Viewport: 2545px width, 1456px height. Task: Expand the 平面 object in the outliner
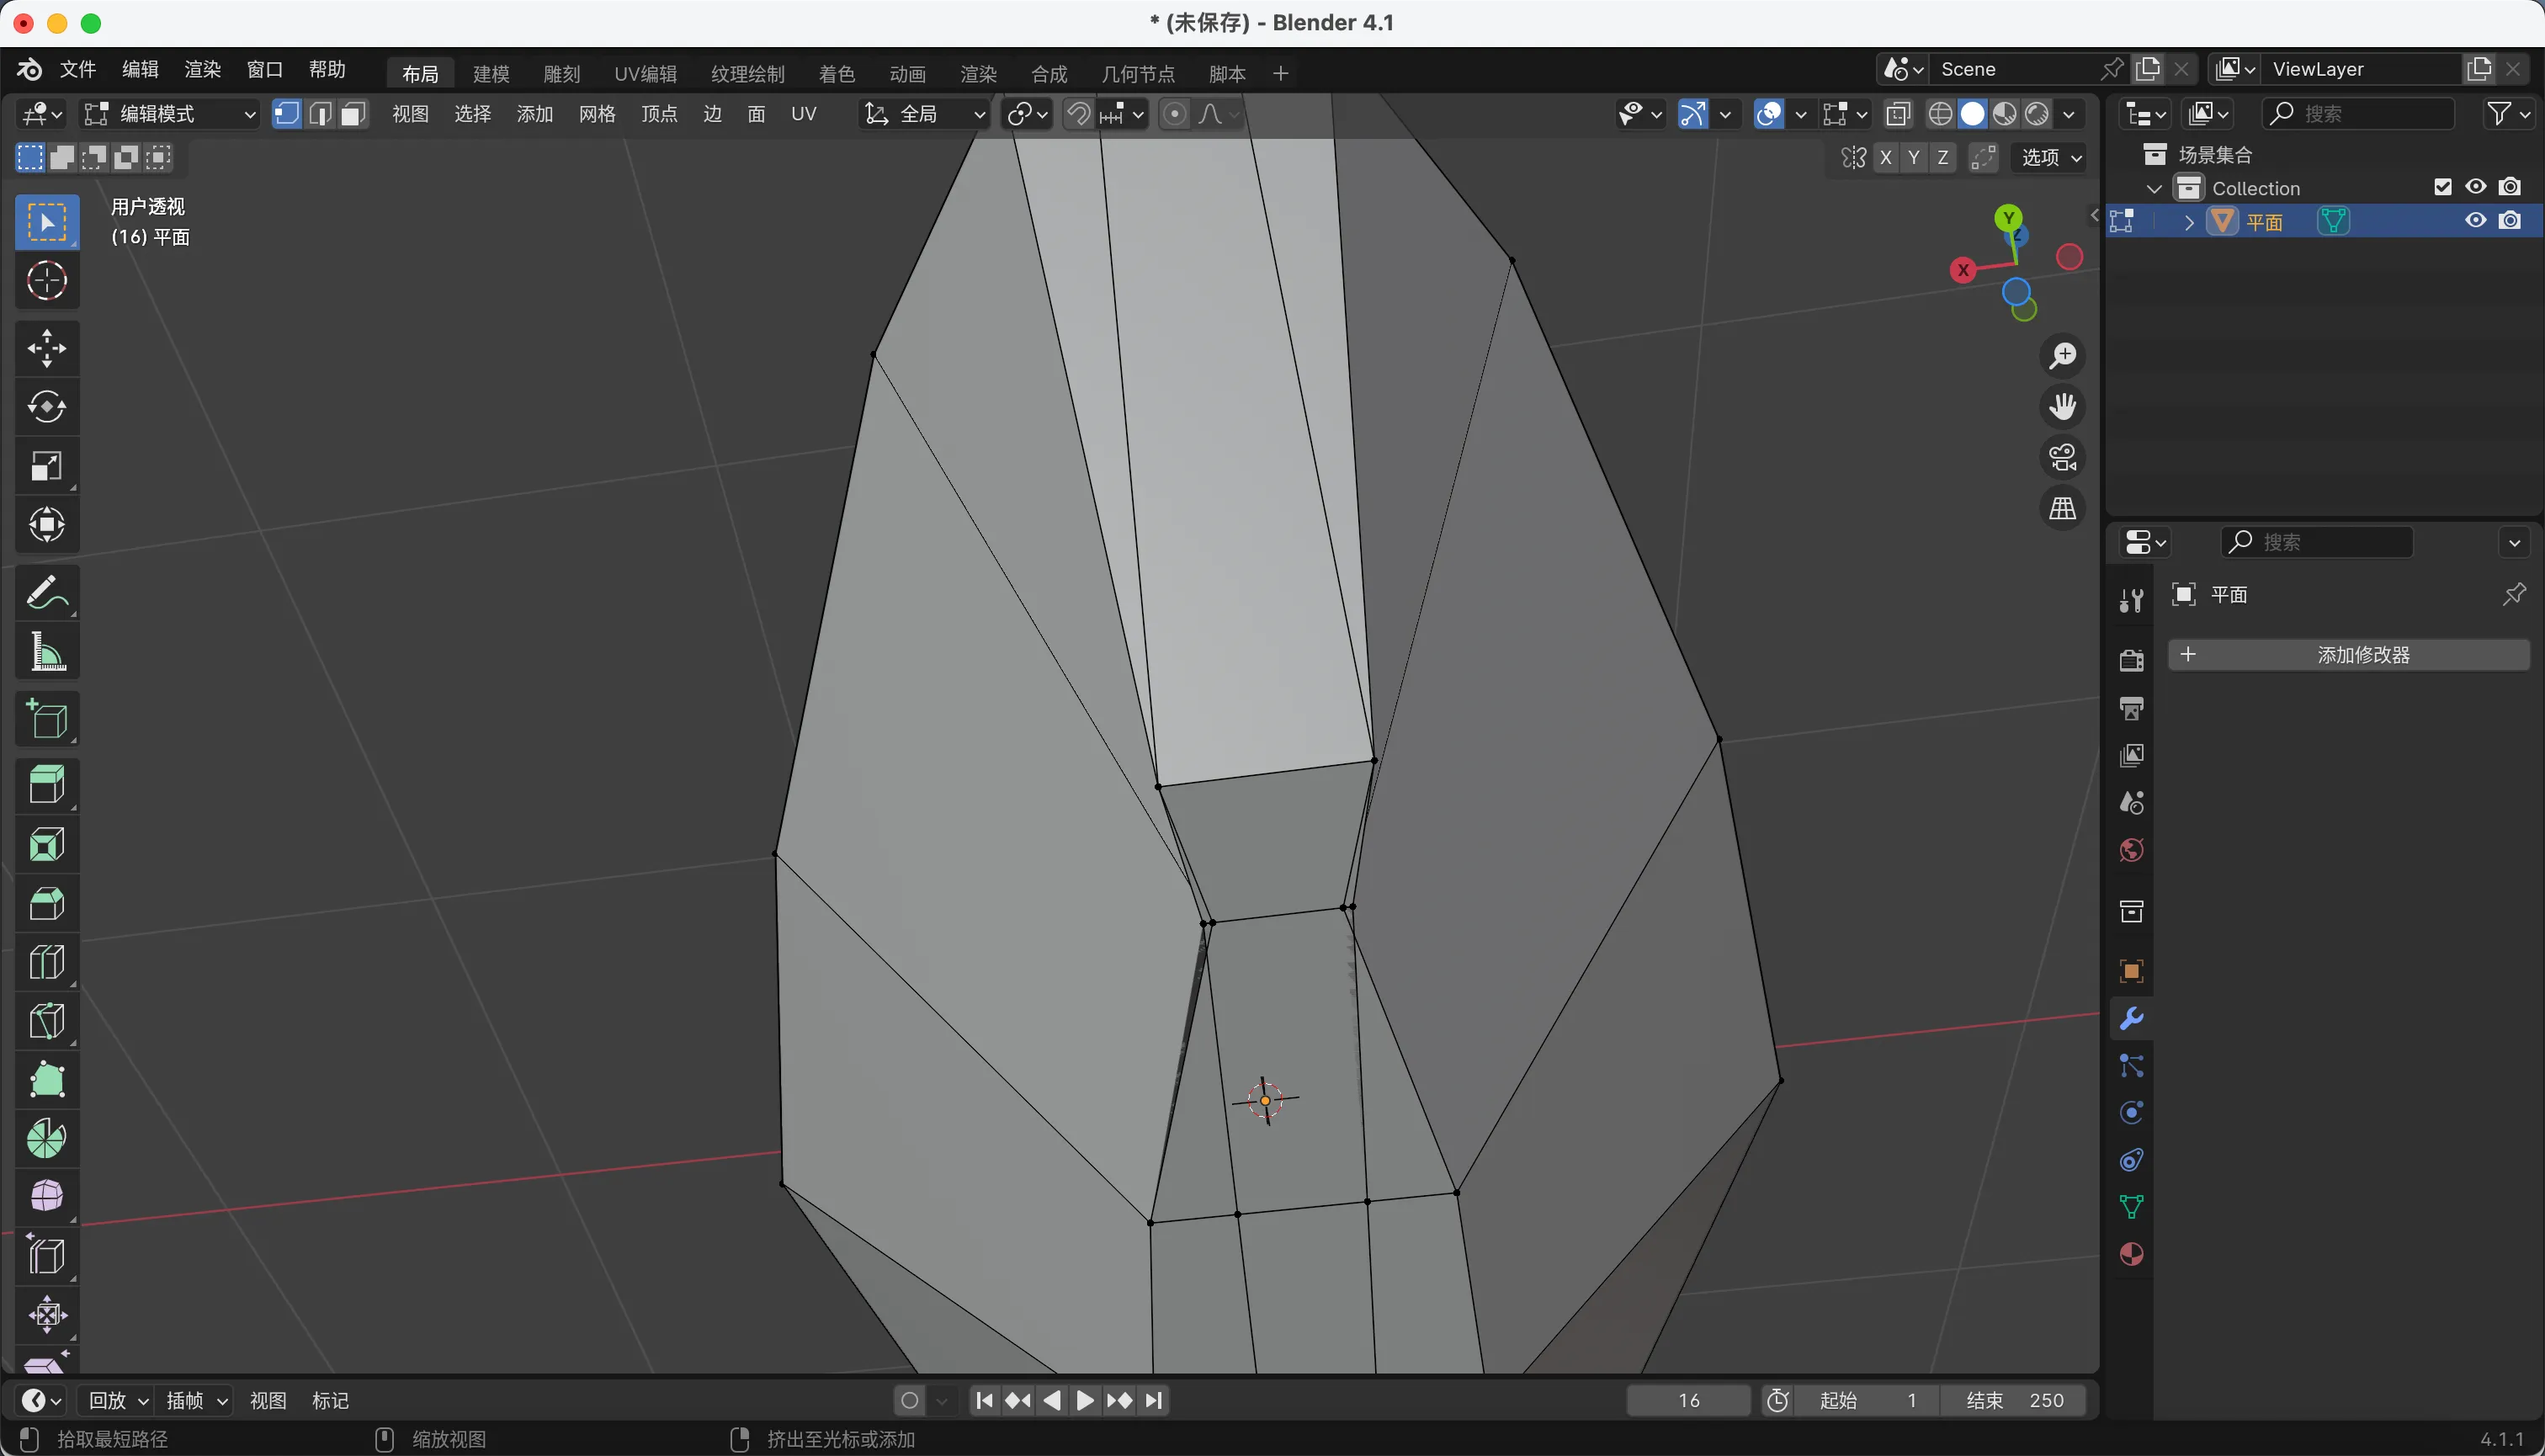tap(2189, 222)
